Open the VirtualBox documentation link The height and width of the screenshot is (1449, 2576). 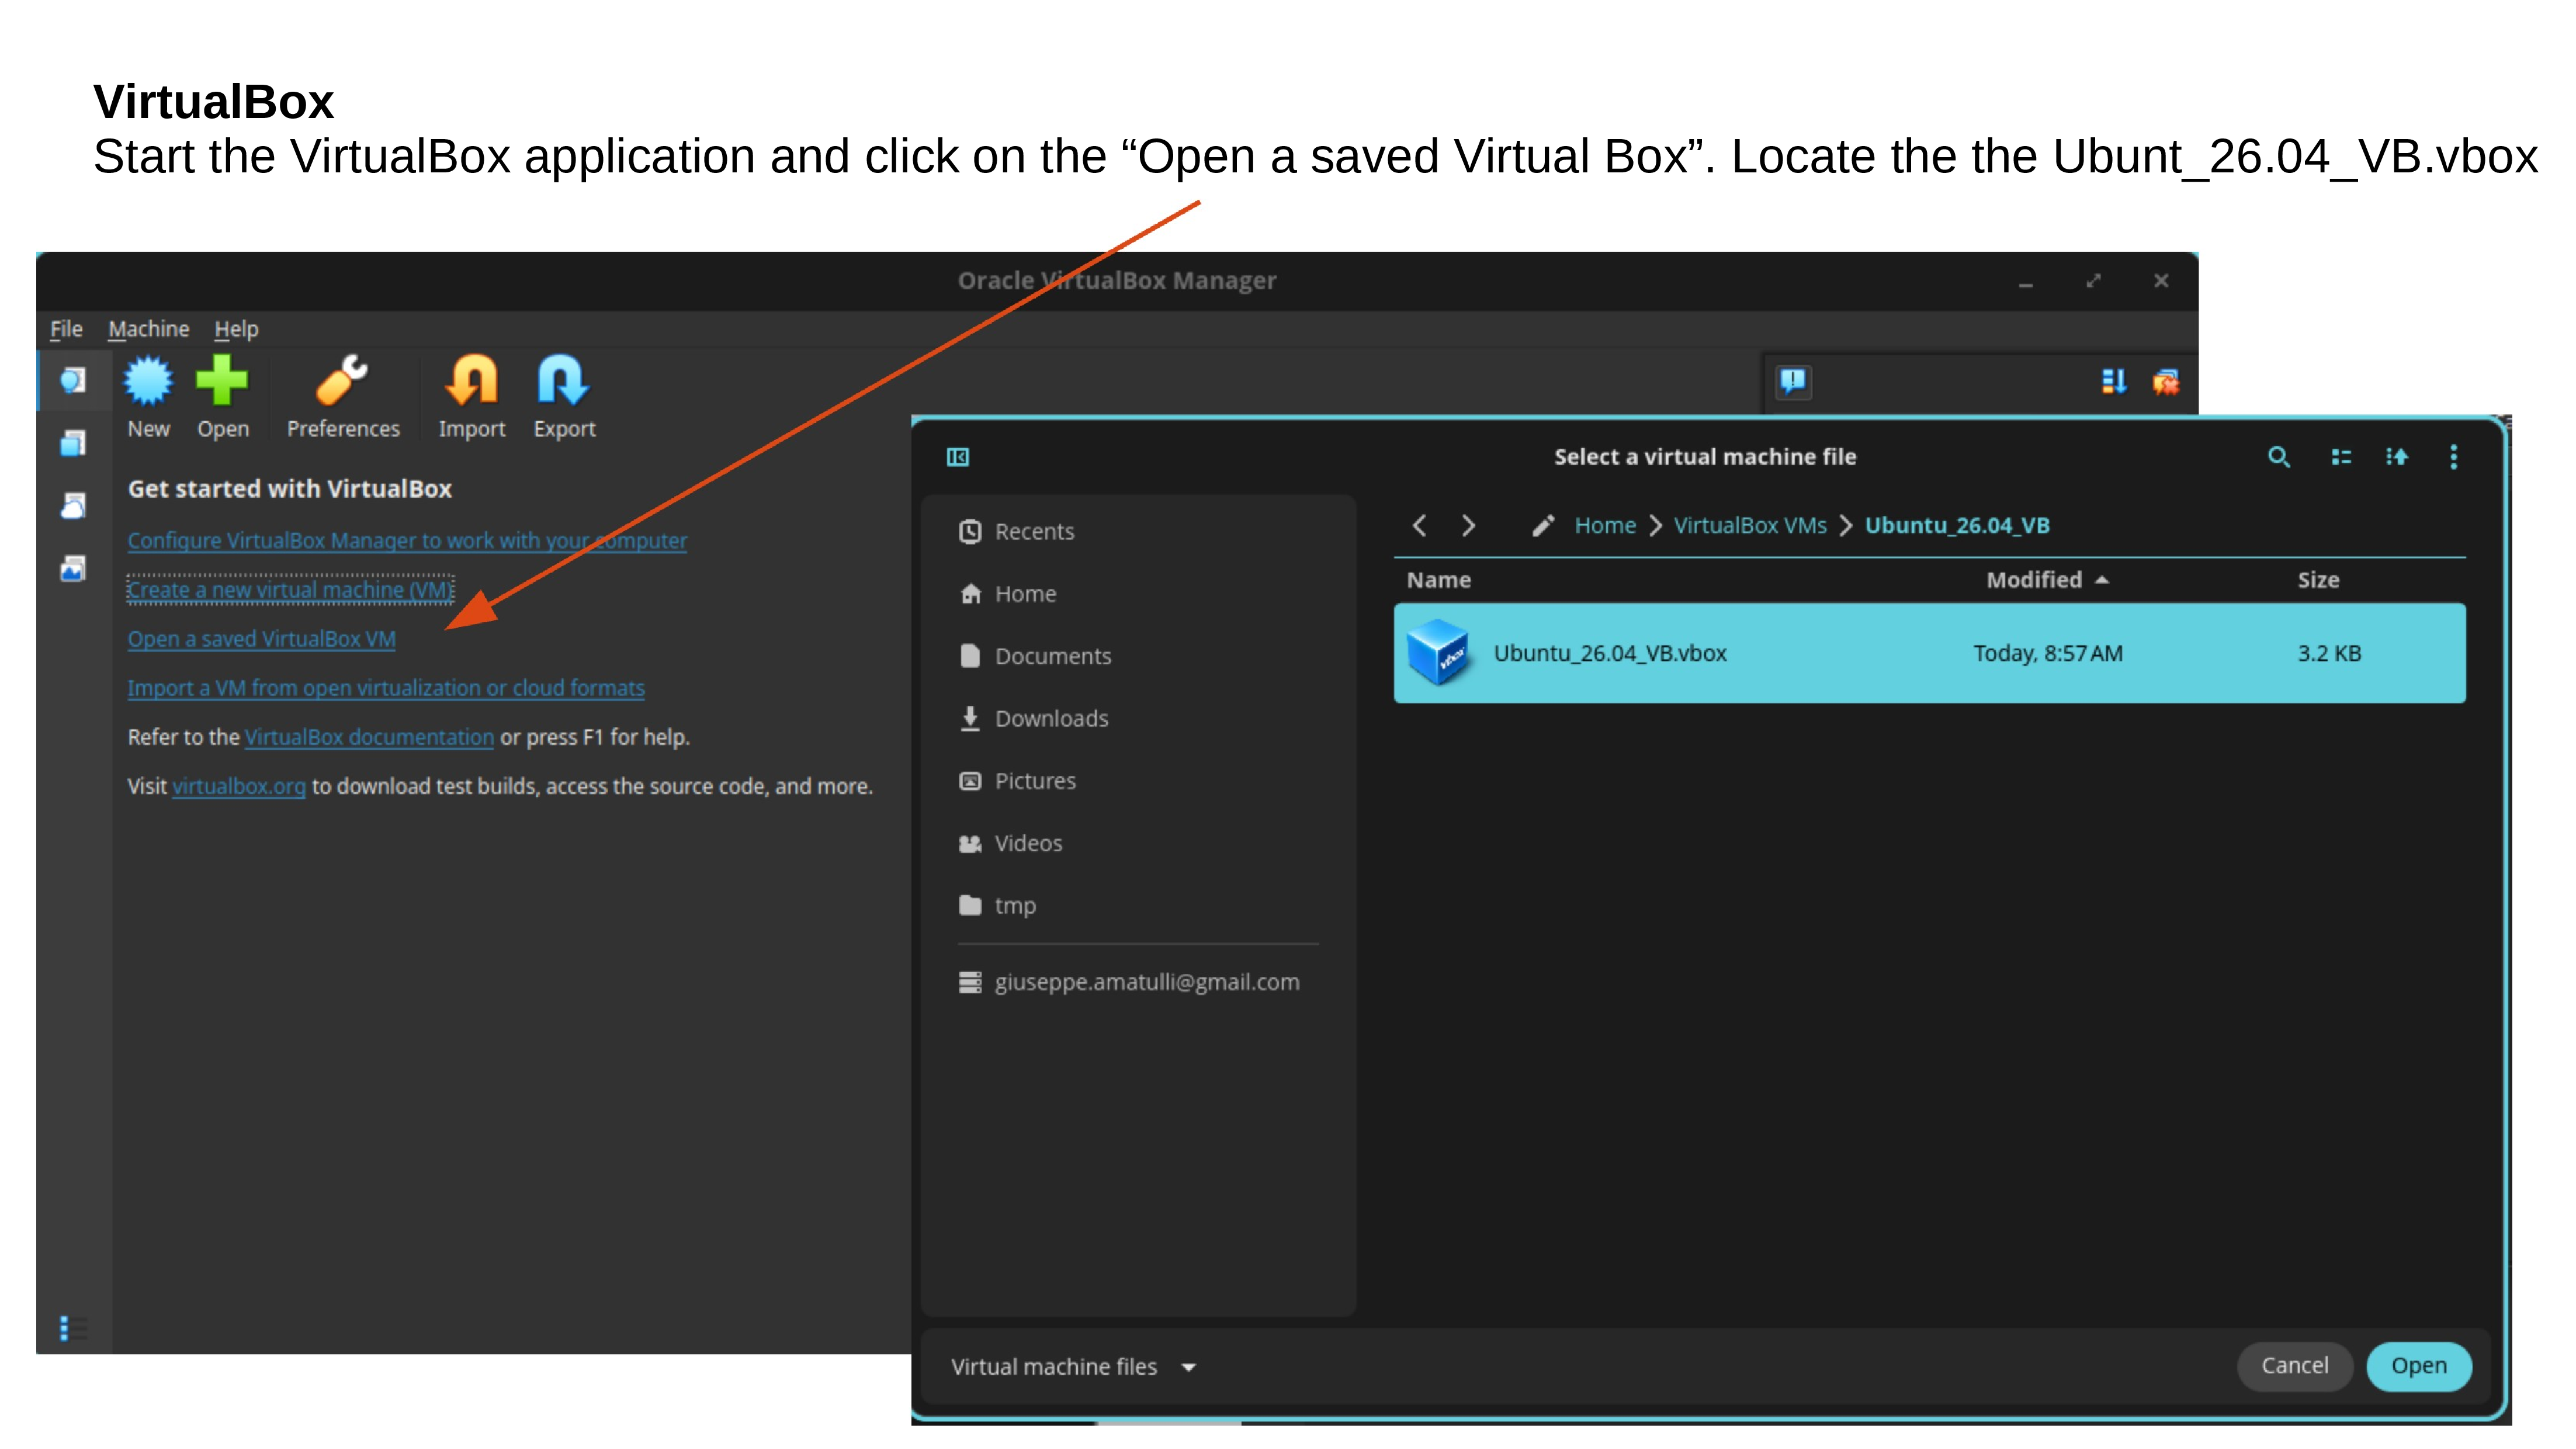[369, 737]
